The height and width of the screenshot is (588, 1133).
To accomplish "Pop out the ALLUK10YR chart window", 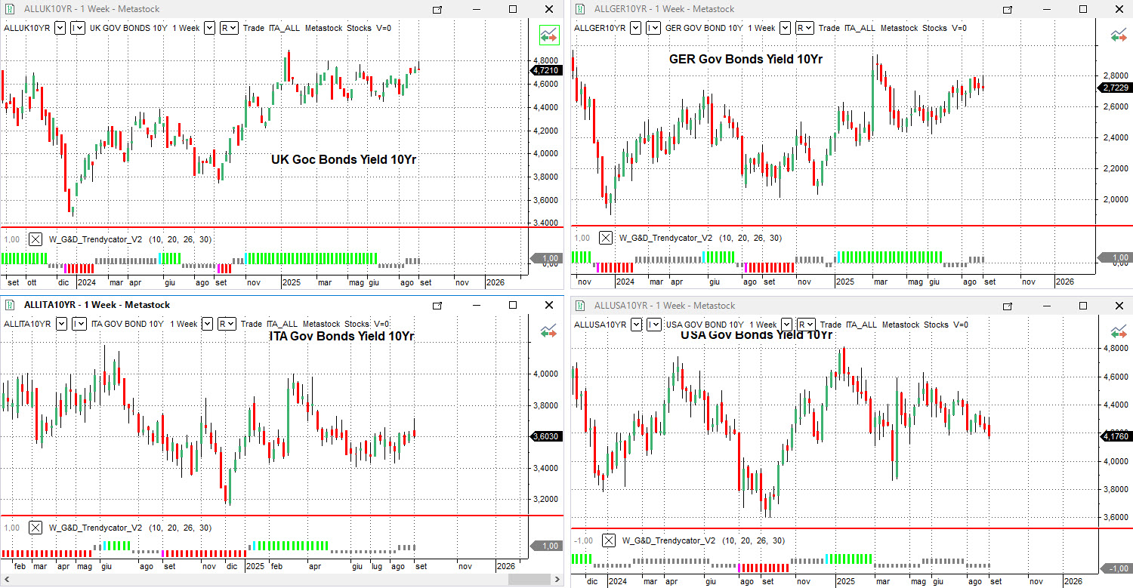I will coord(437,9).
